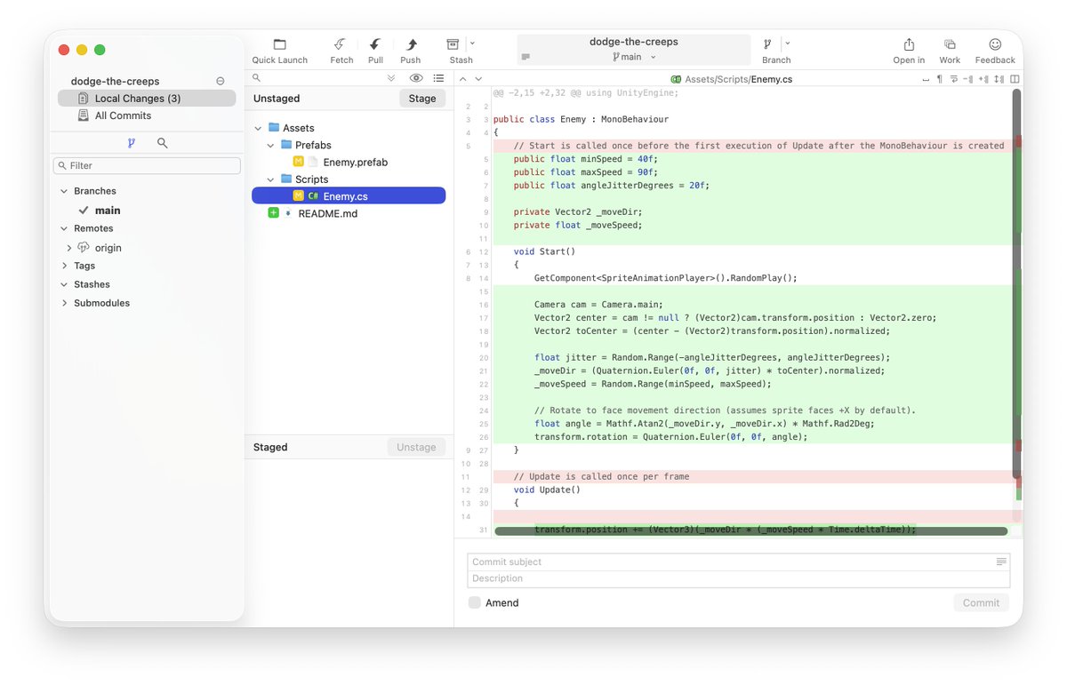Toggle the file list view mode icon
The height and width of the screenshot is (685, 1067).
pos(438,78)
